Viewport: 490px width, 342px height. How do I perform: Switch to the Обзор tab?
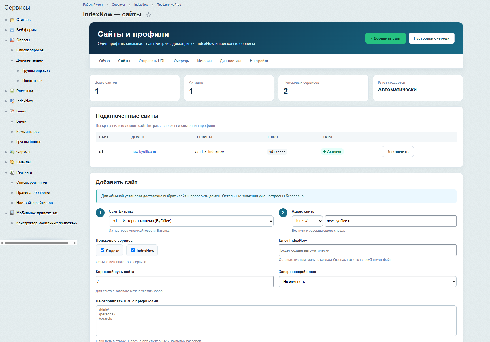105,61
